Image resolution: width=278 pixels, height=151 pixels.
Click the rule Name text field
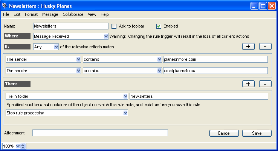pyautogui.click(x=70, y=26)
